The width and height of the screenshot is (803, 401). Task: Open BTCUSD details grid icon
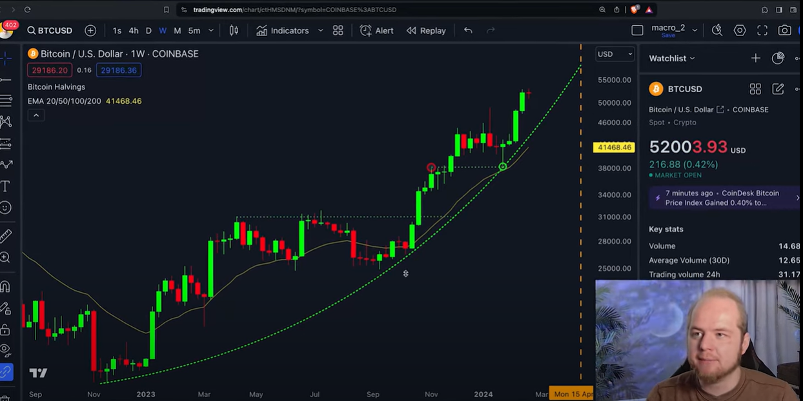755,89
